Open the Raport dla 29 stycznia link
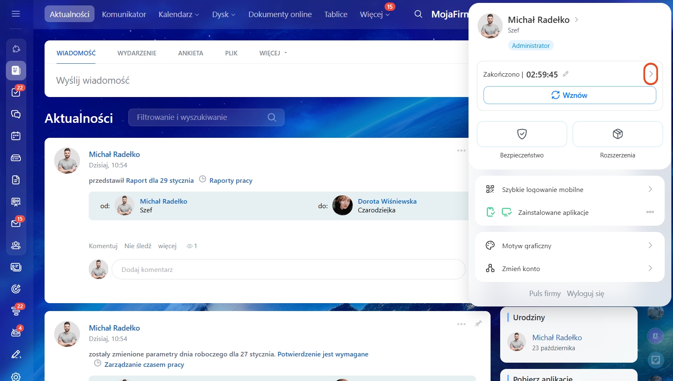 pyautogui.click(x=160, y=181)
